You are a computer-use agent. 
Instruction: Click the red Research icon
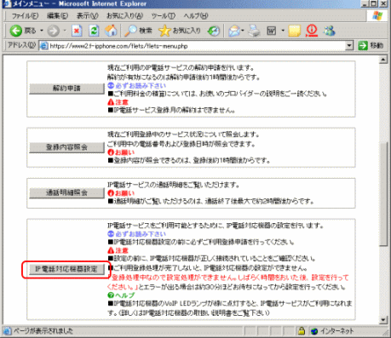312,31
